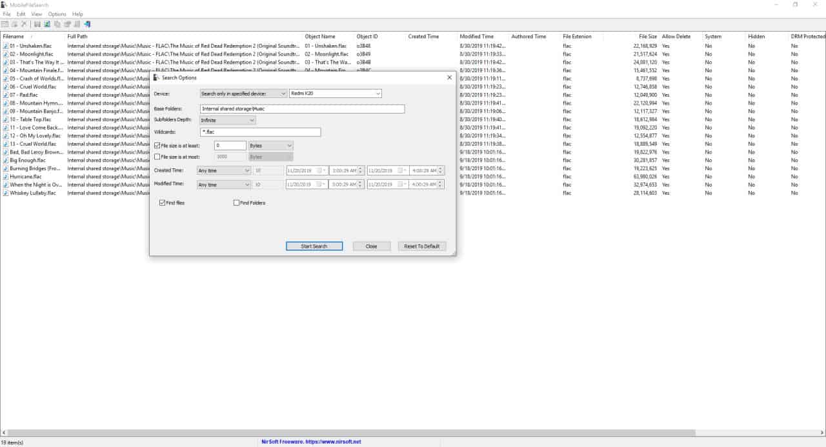Click the green folder toolbar icon

point(46,23)
